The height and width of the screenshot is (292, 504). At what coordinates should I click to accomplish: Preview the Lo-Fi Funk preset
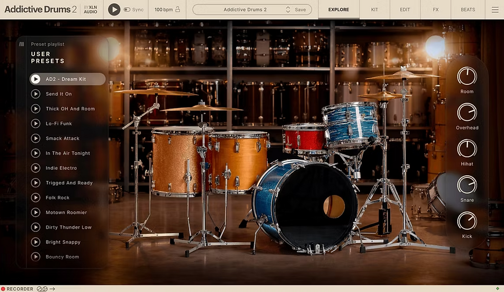(35, 123)
